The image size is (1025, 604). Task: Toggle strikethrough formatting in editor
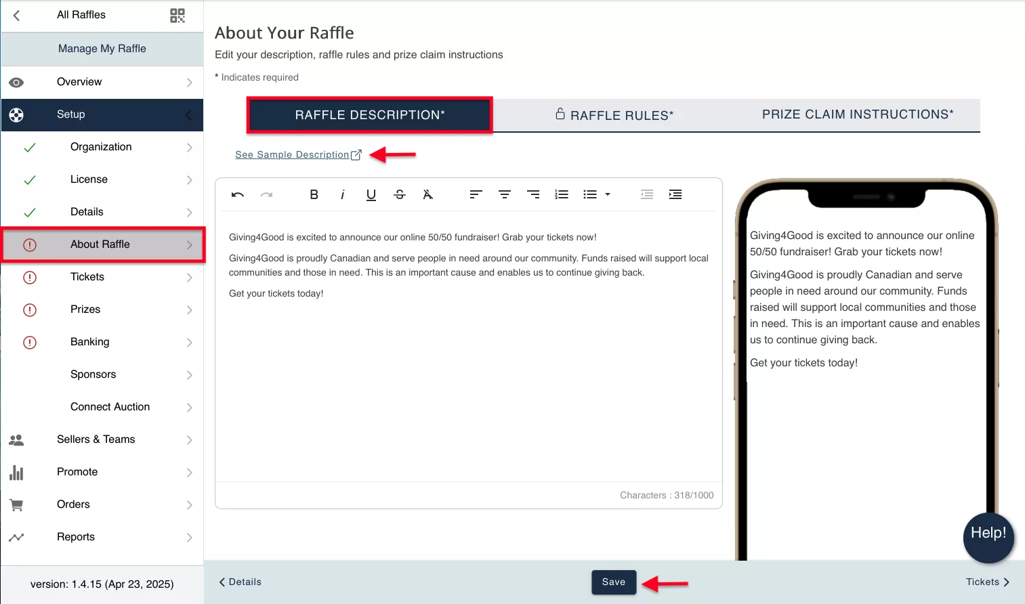coord(400,194)
